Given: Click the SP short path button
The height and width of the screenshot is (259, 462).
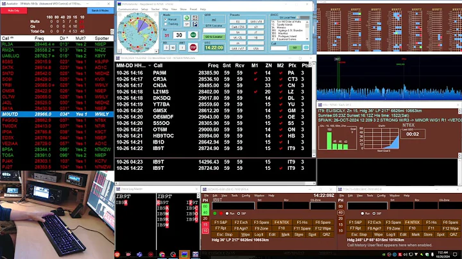Looking at the screenshot, I should click(x=187, y=24).
